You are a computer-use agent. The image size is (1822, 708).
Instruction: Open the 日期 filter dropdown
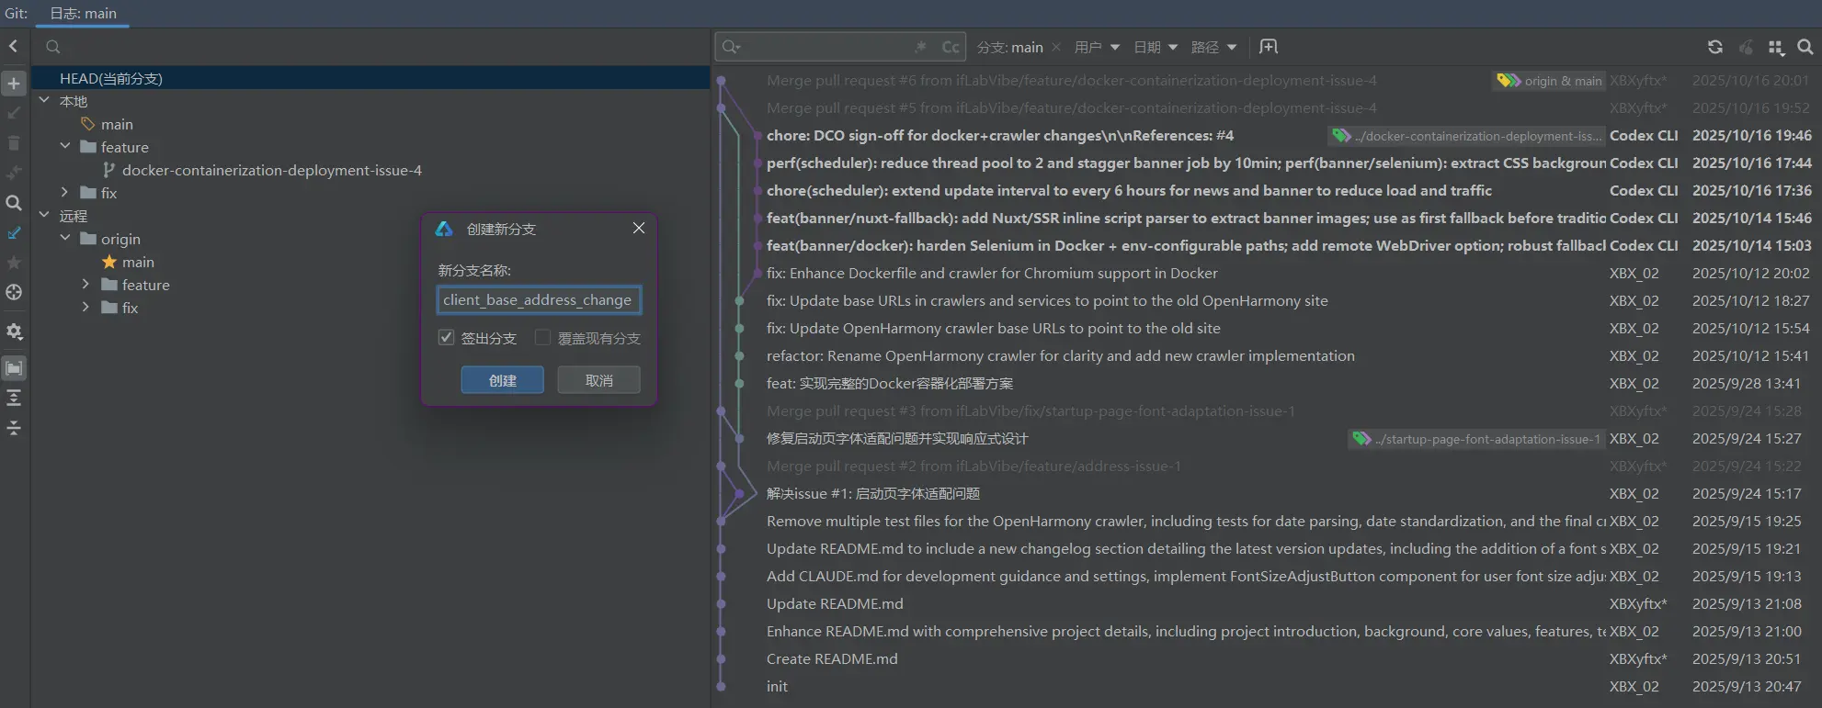[x=1156, y=47]
